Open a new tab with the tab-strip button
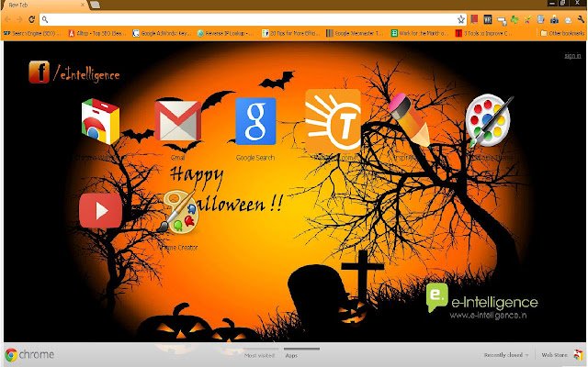This screenshot has height=367, width=588. click(95, 5)
